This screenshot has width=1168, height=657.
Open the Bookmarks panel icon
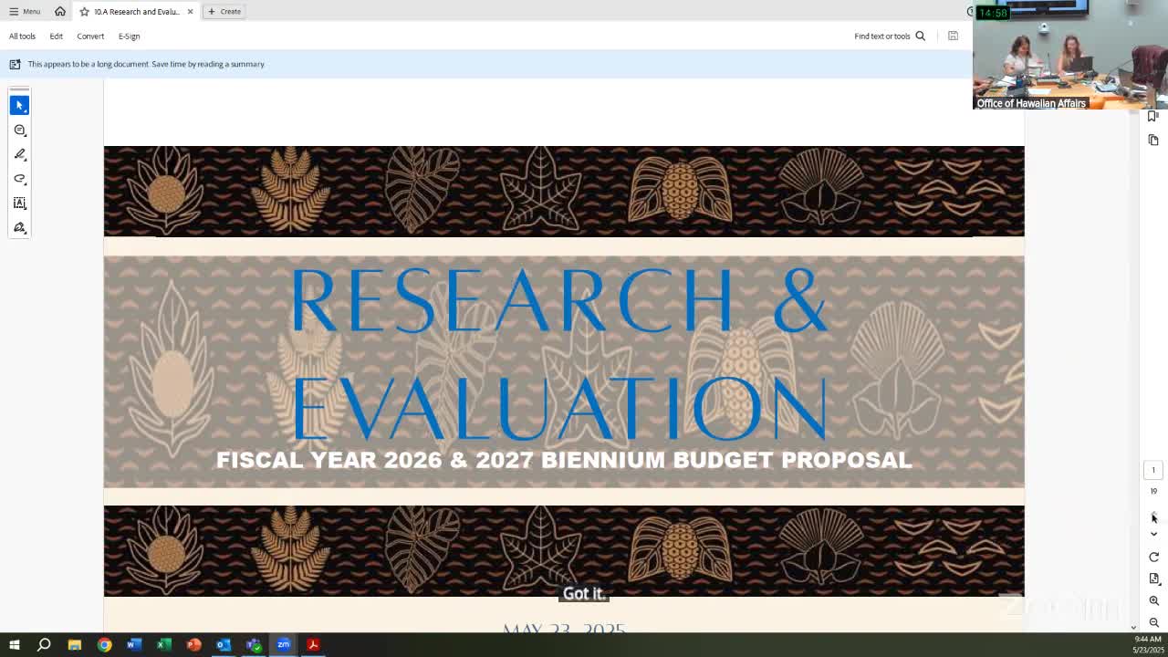[1153, 116]
